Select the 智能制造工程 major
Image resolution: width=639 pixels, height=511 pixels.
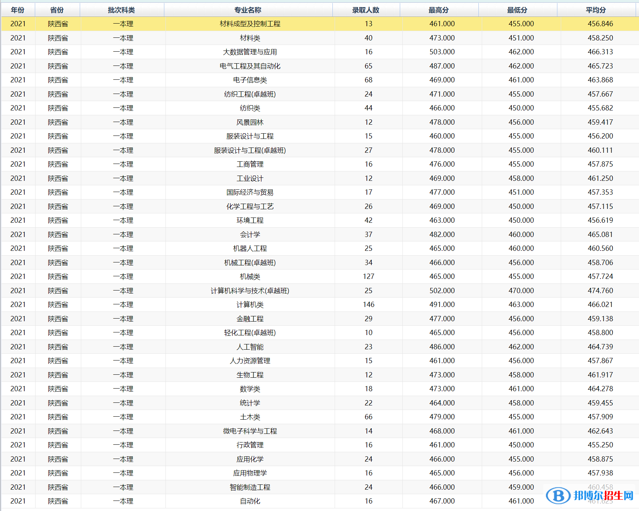250,487
